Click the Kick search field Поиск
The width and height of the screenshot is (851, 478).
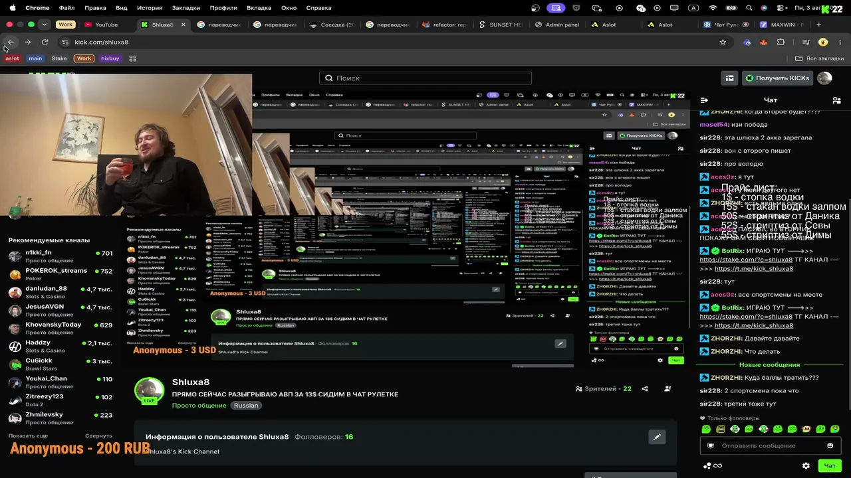[x=425, y=78]
